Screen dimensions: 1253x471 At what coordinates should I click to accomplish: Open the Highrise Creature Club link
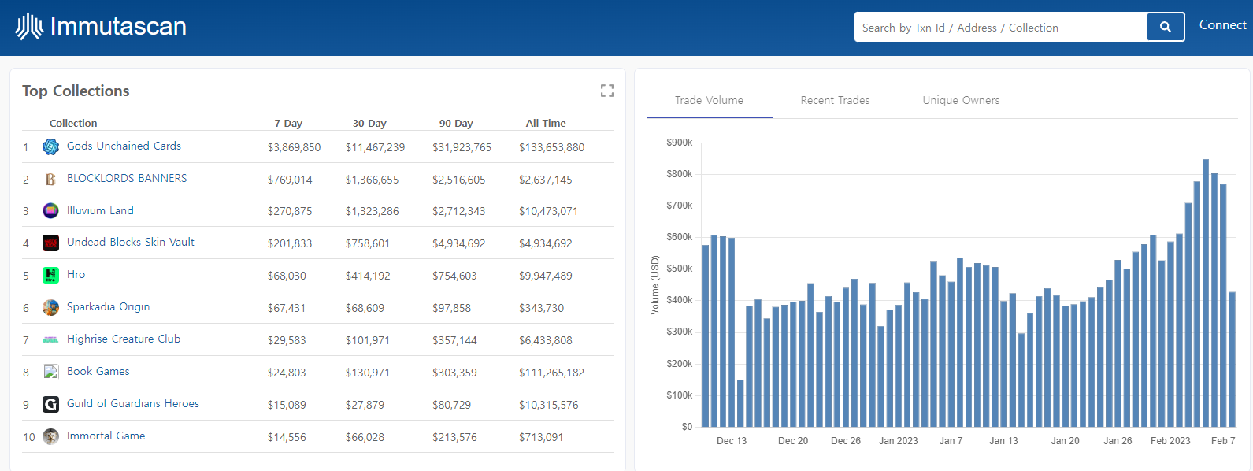pyautogui.click(x=124, y=339)
